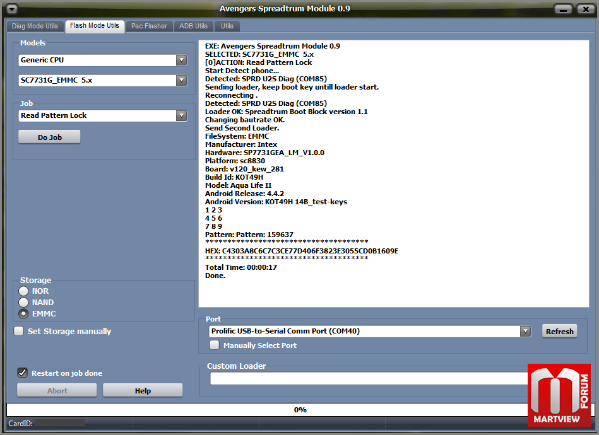
Task: Click the Total Time: 00:00:17 log line
Action: (240, 267)
